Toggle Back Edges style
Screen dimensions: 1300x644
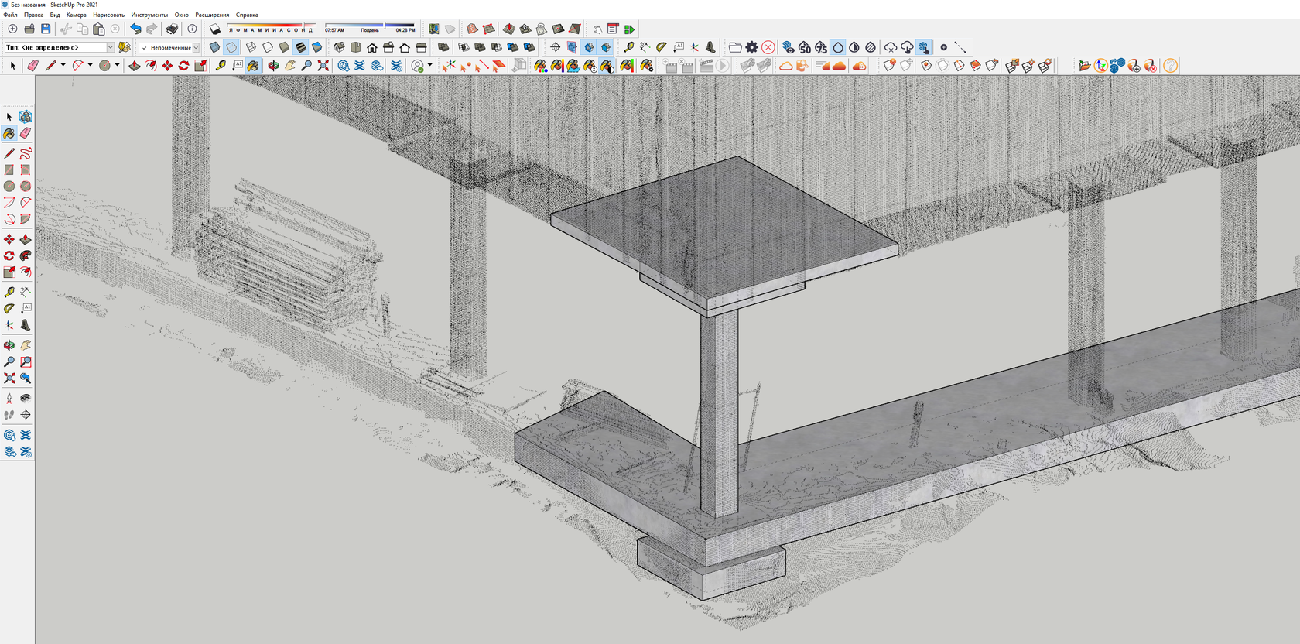click(x=232, y=47)
